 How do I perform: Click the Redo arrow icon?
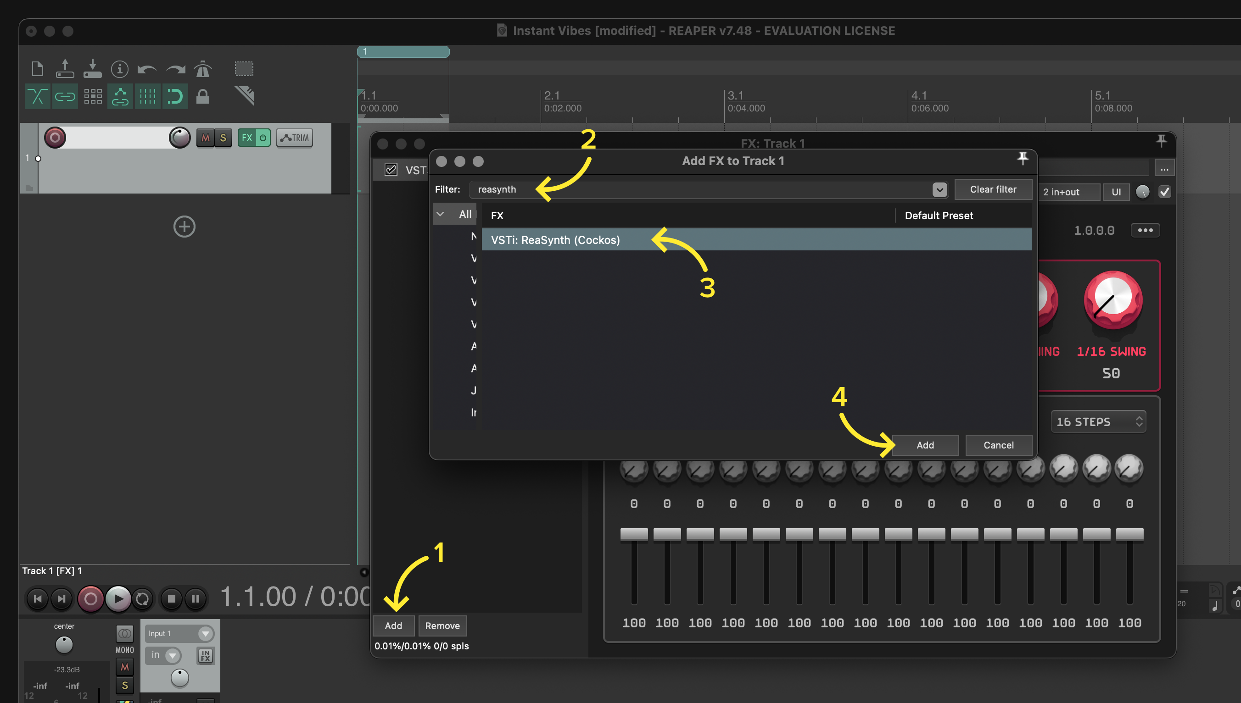tap(176, 70)
